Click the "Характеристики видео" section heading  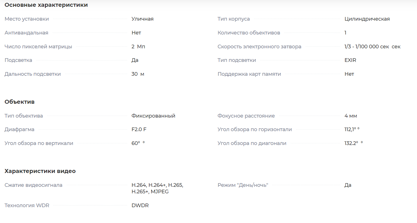click(x=40, y=171)
